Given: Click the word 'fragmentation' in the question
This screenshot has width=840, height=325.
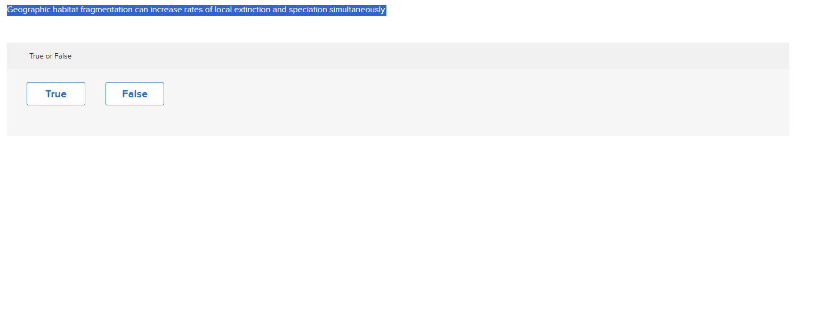Looking at the screenshot, I should (x=107, y=10).
